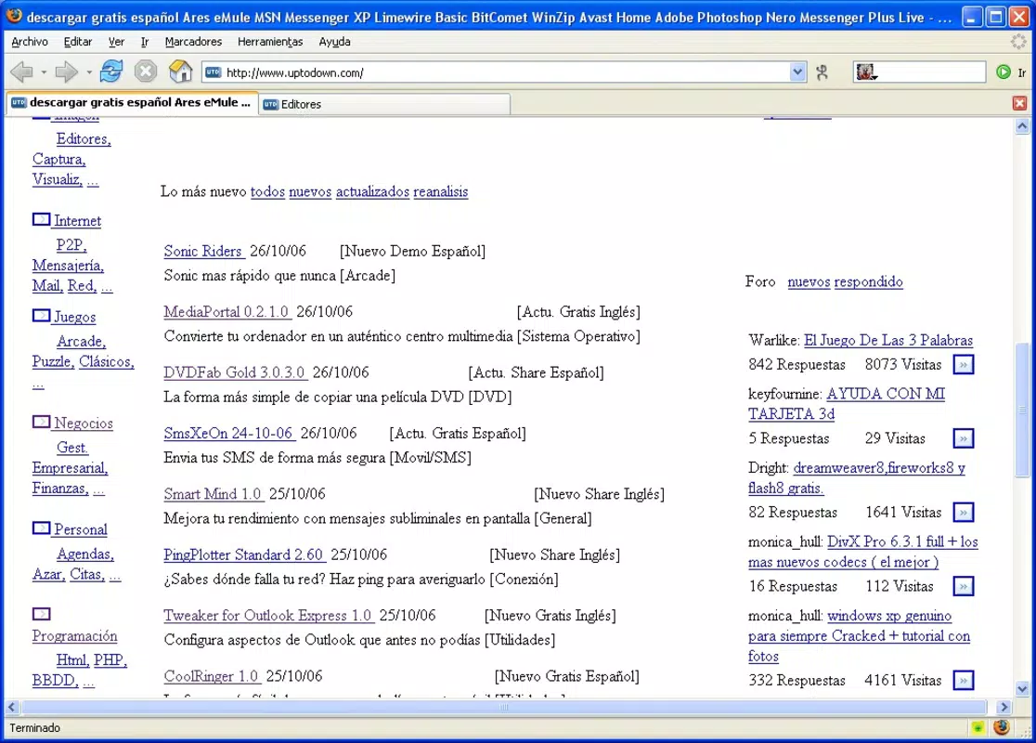This screenshot has width=1036, height=743.
Task: Click the horizontal scrollbar right arrow
Action: click(x=1004, y=707)
